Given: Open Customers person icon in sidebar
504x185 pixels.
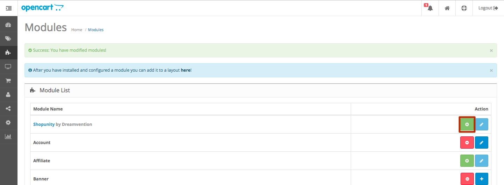Looking at the screenshot, I should pyautogui.click(x=8, y=95).
